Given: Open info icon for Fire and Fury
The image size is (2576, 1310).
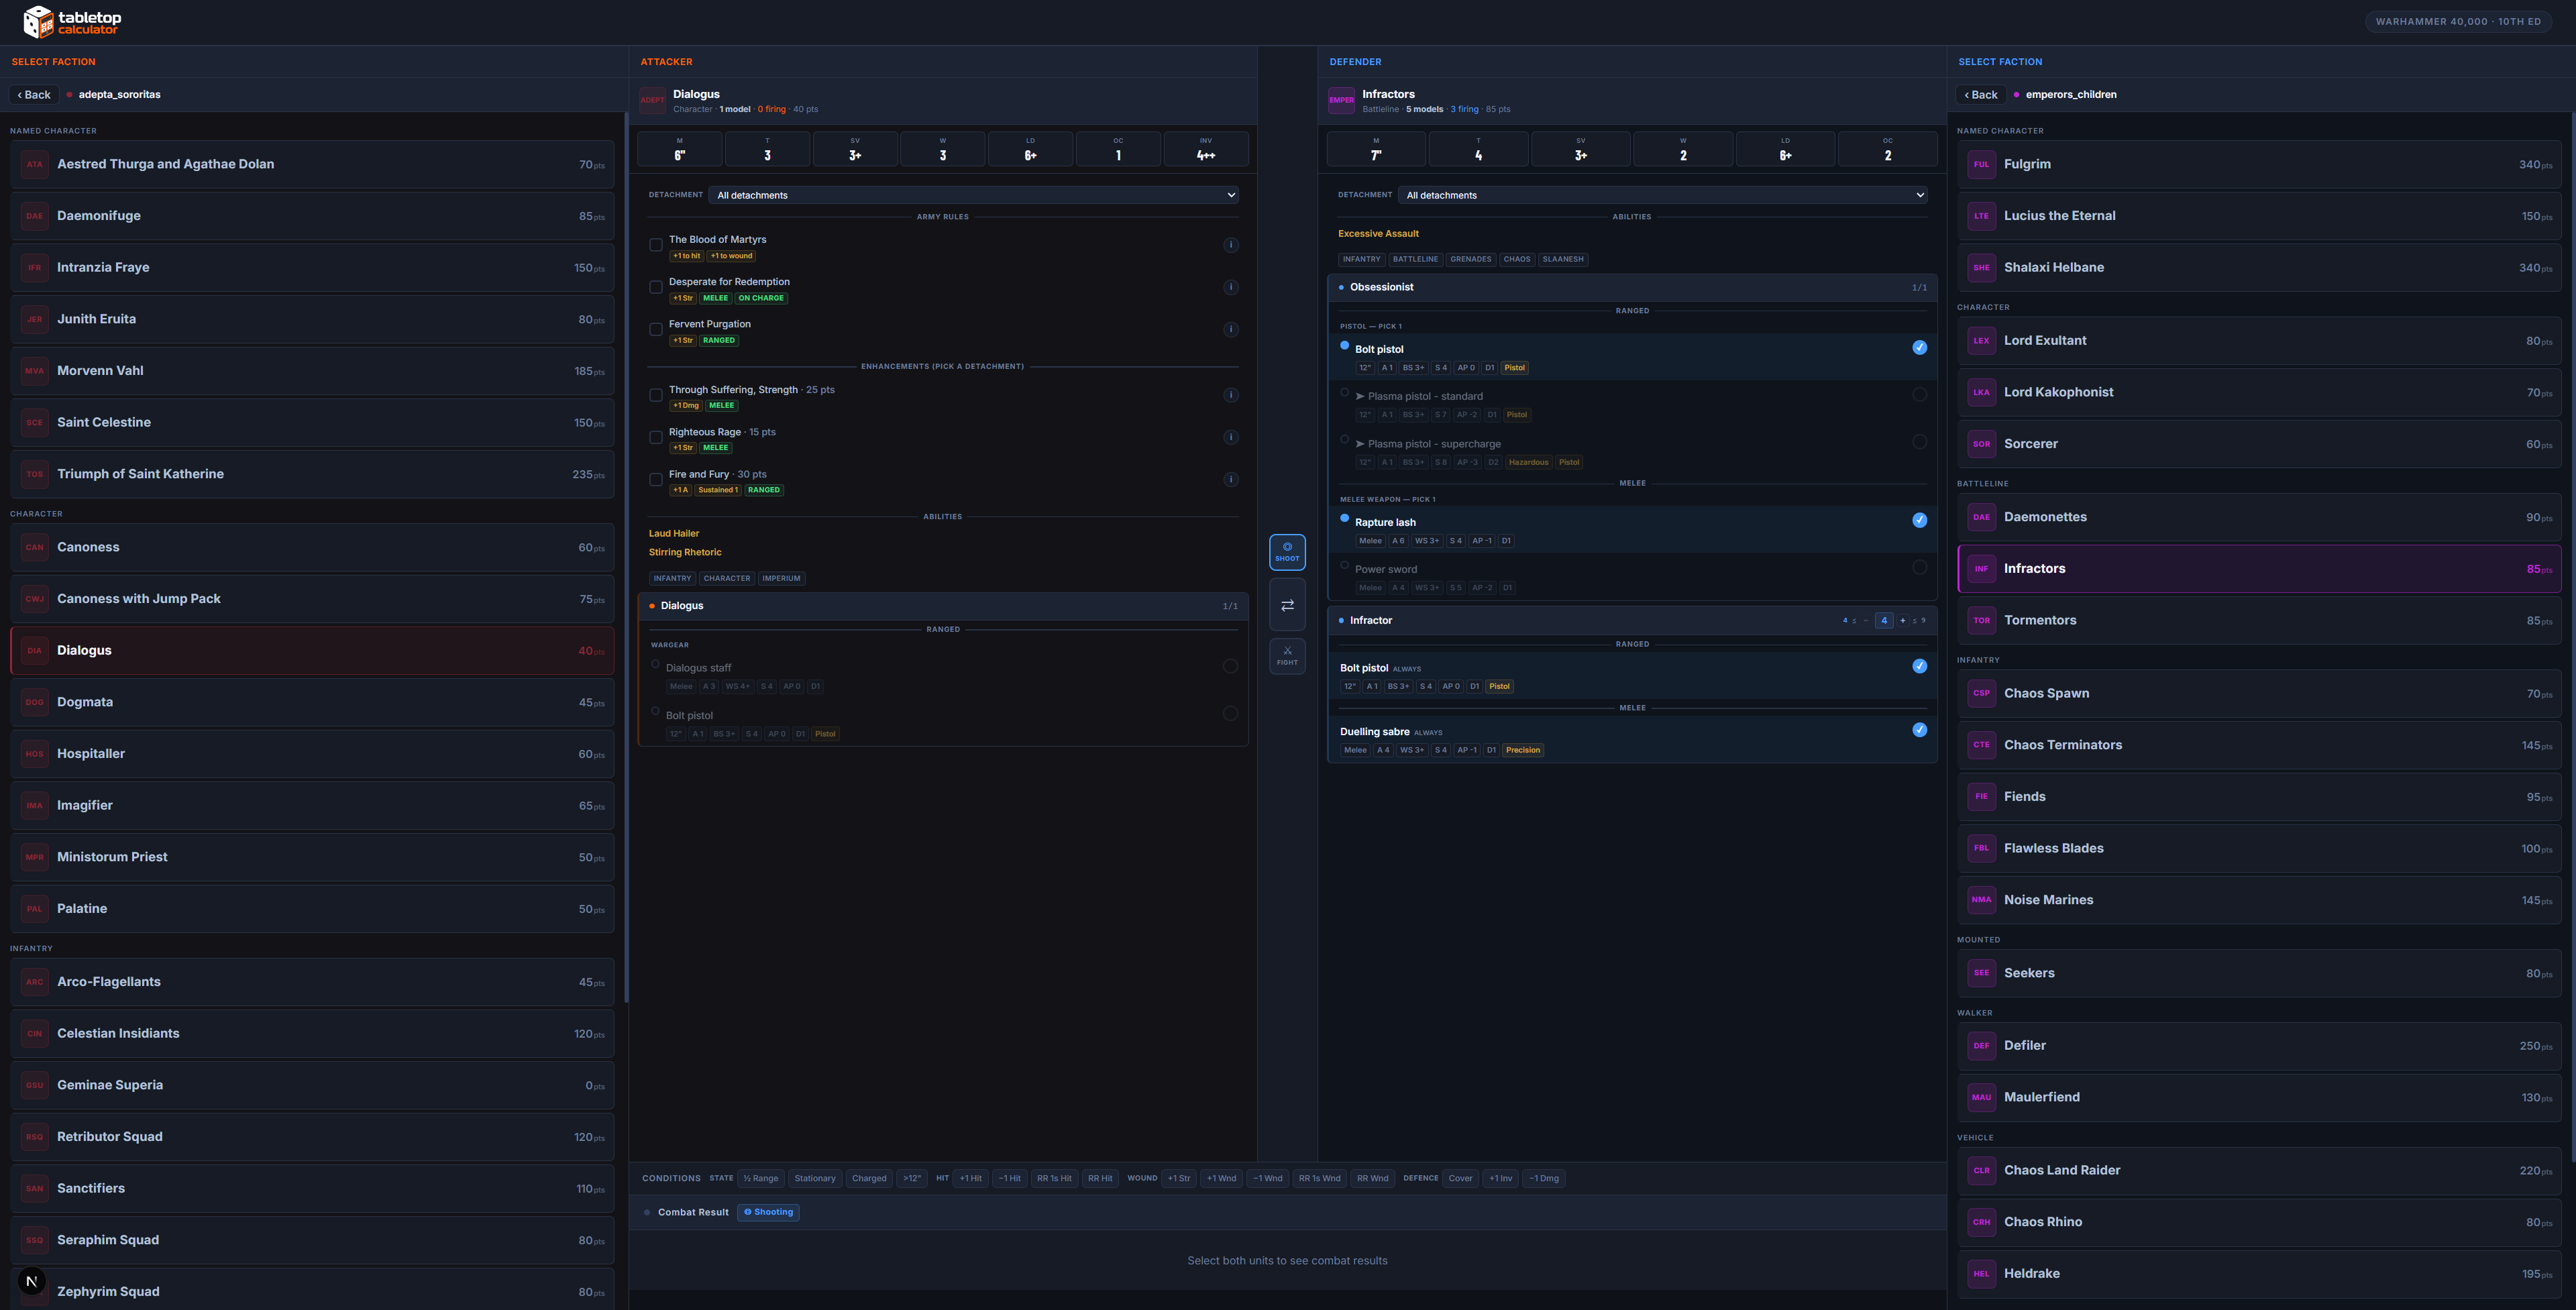Looking at the screenshot, I should tap(1231, 479).
